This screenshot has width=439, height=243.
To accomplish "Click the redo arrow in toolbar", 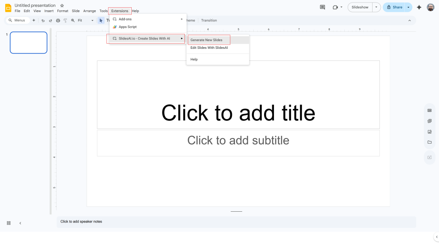I will [x=51, y=21].
